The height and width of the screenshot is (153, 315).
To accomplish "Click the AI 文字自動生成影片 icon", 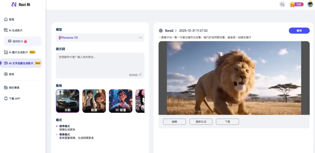I will tap(6, 63).
